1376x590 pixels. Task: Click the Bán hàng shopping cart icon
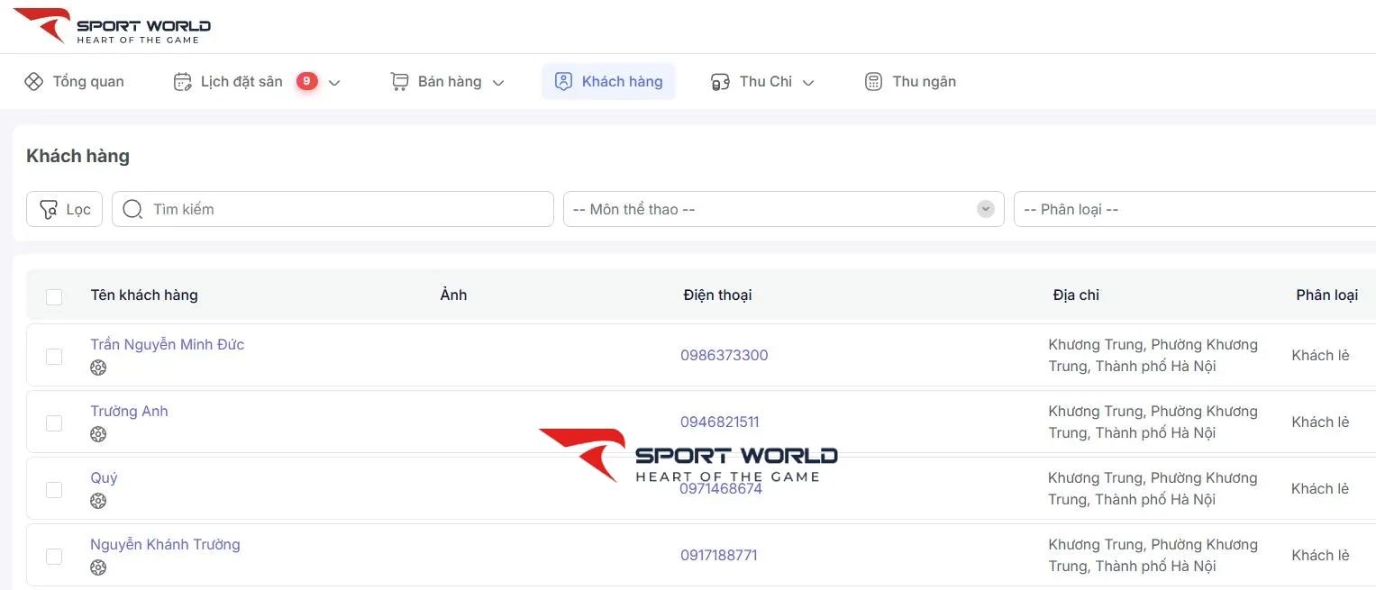pos(399,82)
